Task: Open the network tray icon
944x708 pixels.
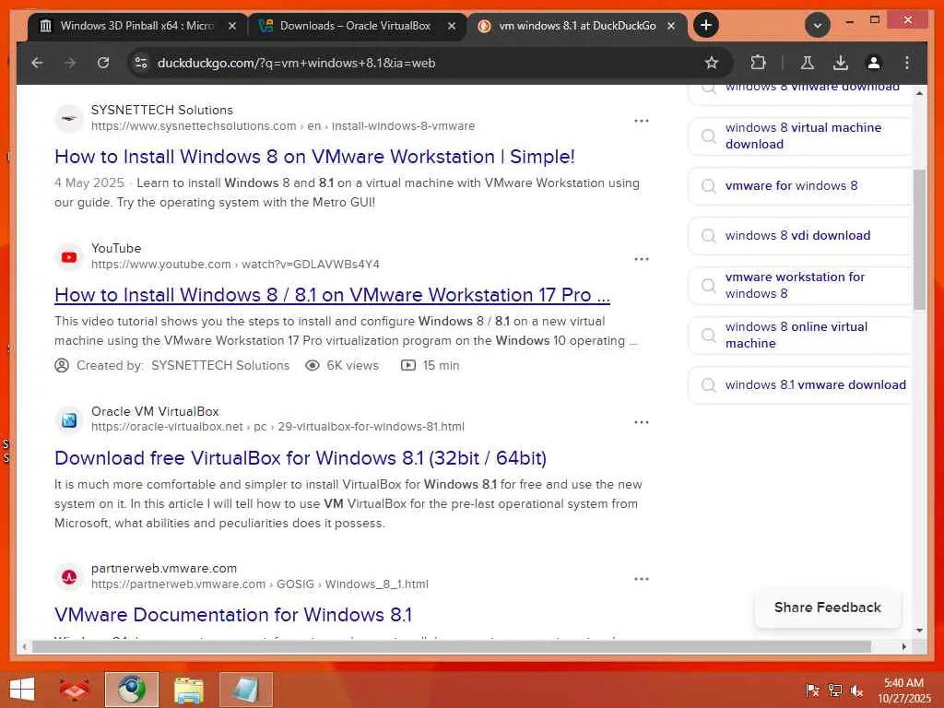Action: pos(834,690)
